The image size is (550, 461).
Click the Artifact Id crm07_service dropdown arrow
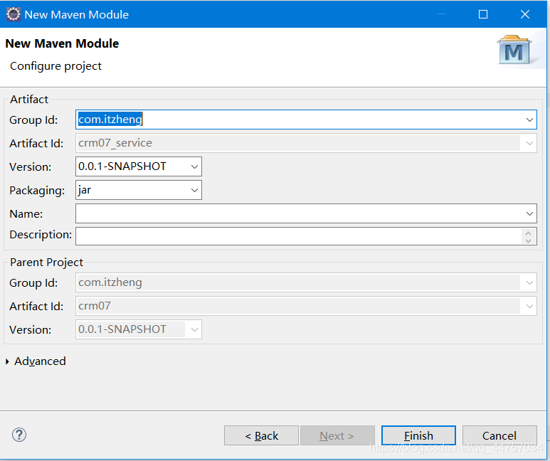point(529,143)
